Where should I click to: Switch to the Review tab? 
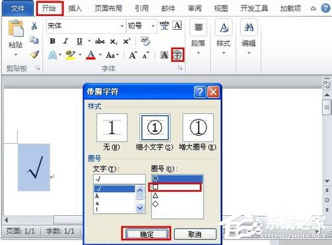click(x=195, y=9)
